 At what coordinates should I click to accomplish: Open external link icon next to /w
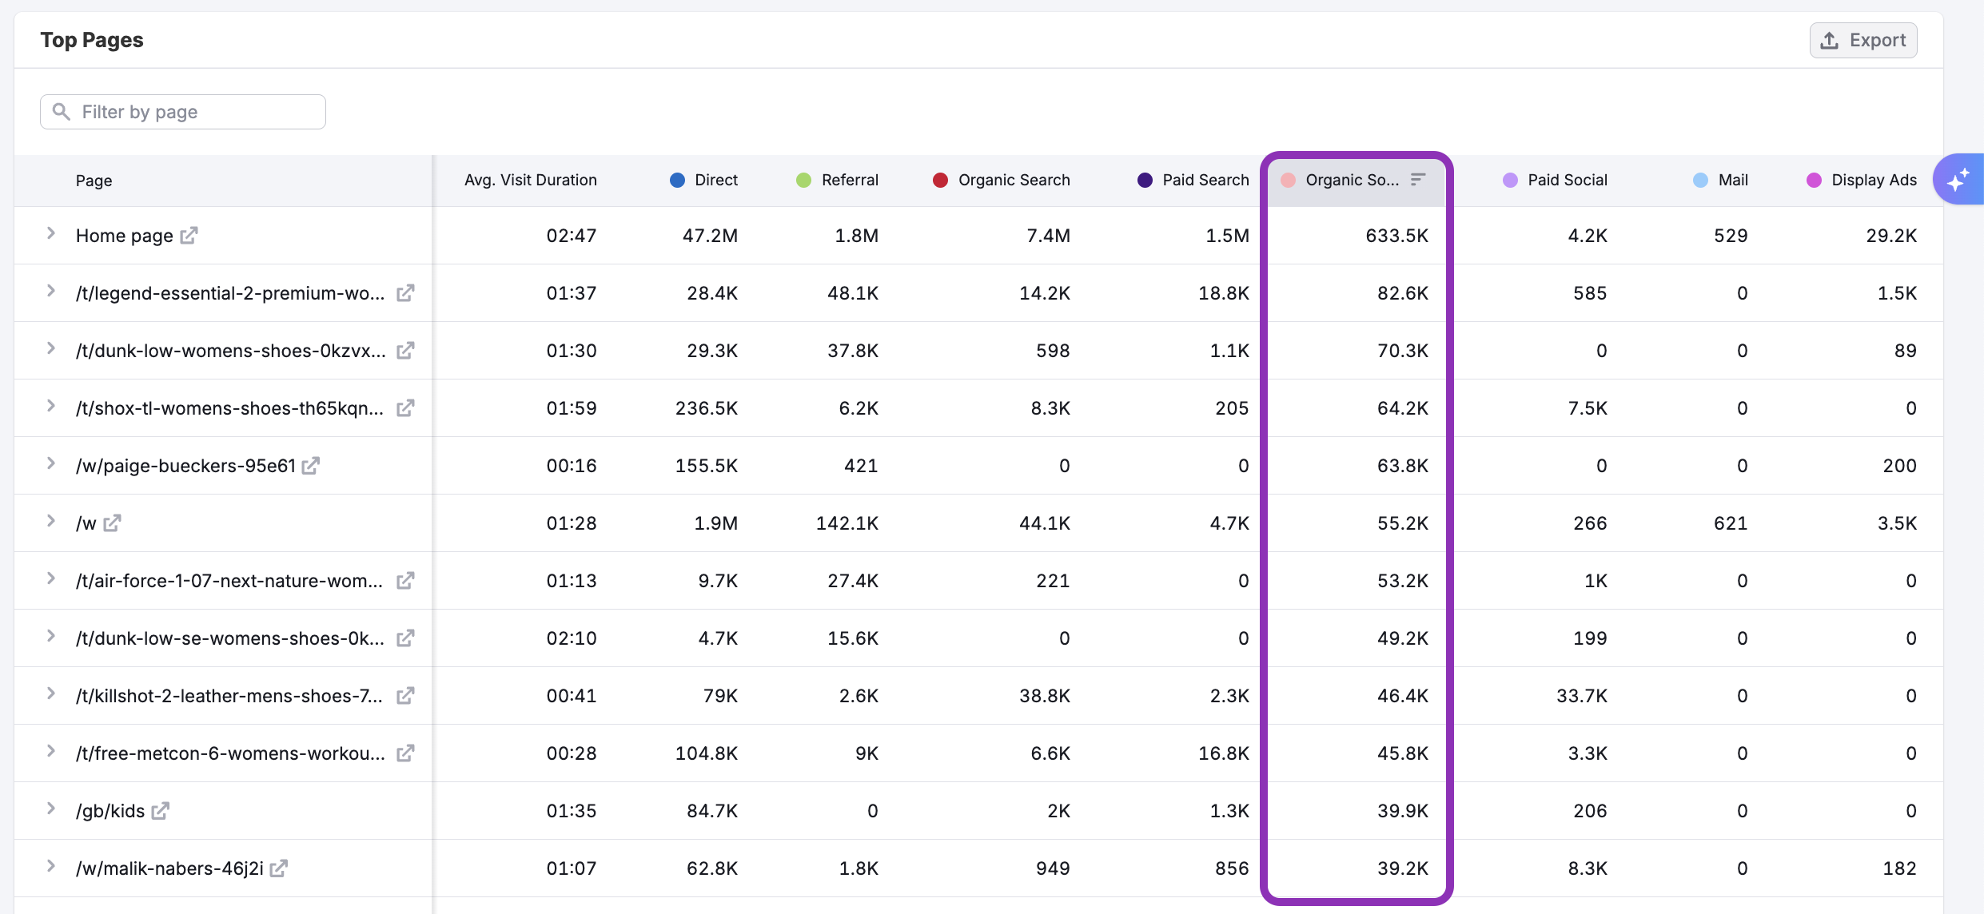pos(112,523)
